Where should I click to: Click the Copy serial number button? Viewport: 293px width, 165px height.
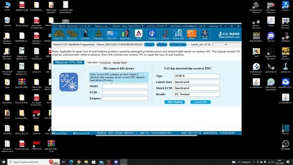(x=149, y=44)
